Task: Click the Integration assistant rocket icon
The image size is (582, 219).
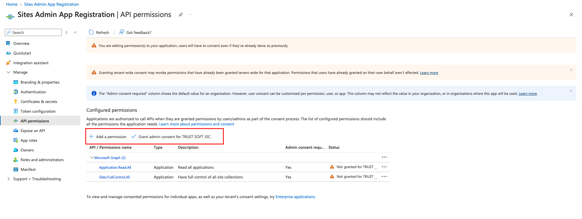Action: [x=8, y=63]
